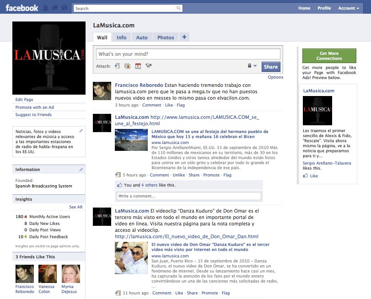Open notifications globe icon
Image resolution: width=371 pixels, height=299 pixels.
[x=64, y=8]
